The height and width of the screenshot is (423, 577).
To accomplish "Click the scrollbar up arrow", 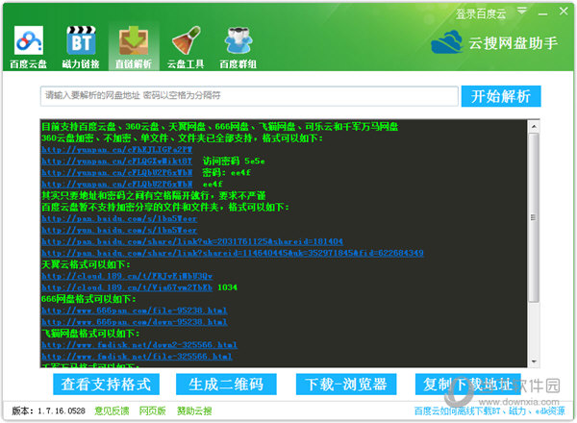I will (534, 127).
